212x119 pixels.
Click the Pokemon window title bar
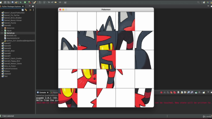tap(106, 10)
